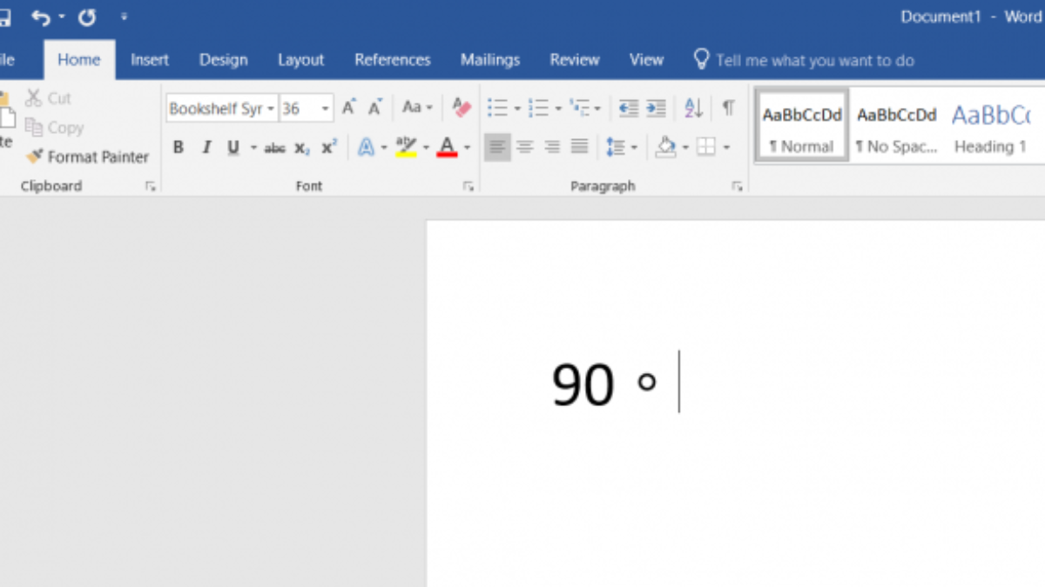Click the Grow Font size icon

pyautogui.click(x=348, y=108)
